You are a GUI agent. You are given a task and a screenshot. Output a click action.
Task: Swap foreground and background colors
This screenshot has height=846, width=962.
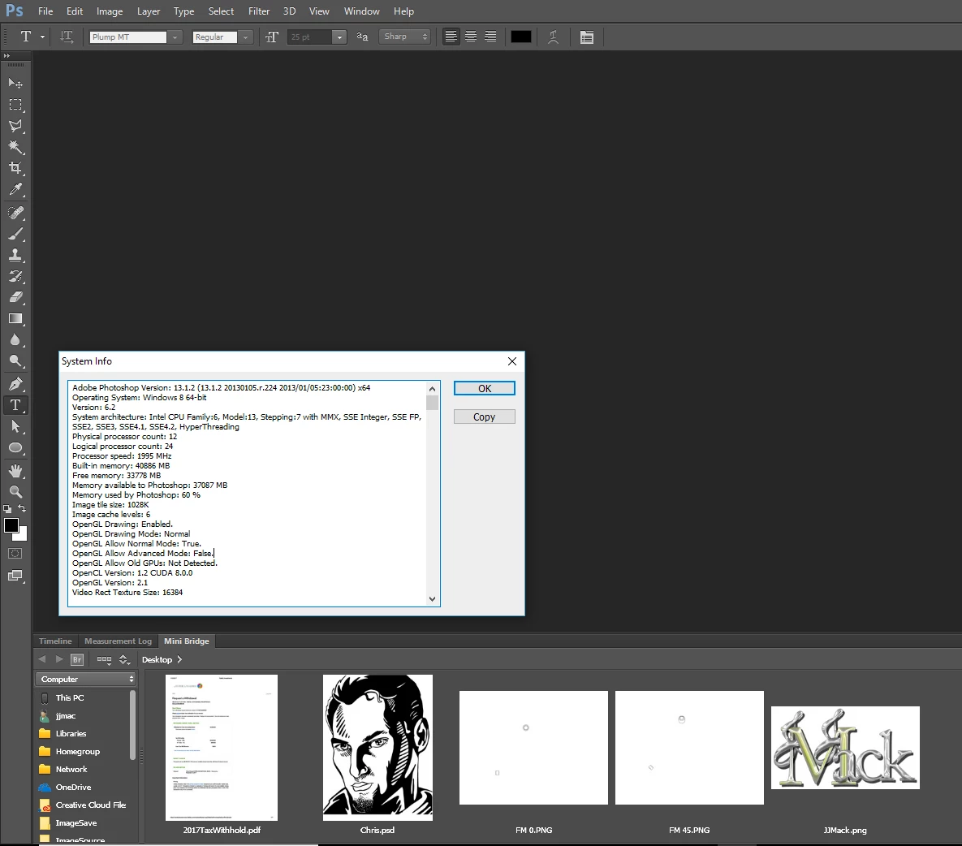point(22,508)
